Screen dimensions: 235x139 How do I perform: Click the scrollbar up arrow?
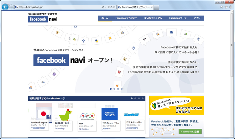pos(232,12)
